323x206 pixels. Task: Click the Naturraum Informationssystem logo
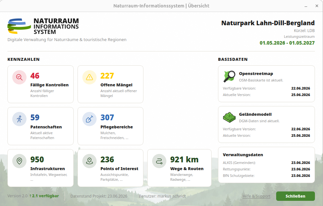[43, 26]
